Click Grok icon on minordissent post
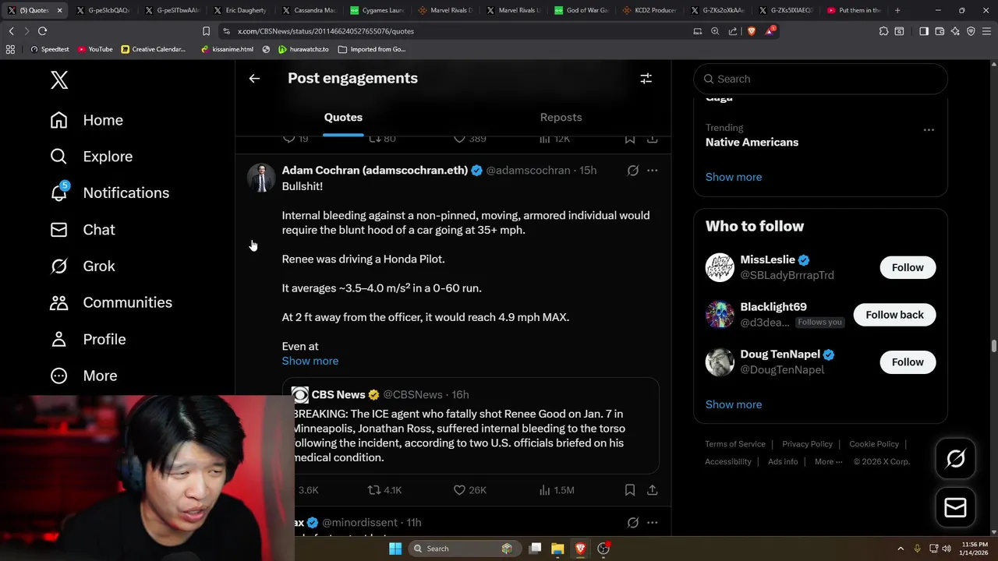998x561 pixels. tap(632, 523)
